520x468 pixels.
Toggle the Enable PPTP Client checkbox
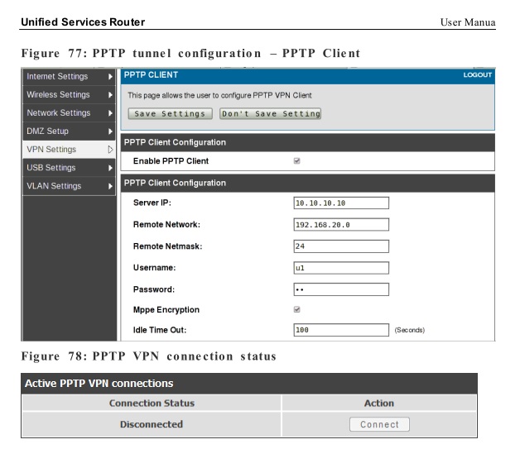(x=297, y=161)
